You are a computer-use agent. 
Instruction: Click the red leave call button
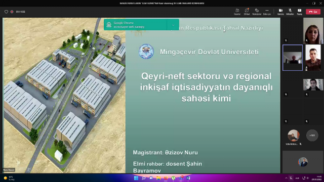313,12
